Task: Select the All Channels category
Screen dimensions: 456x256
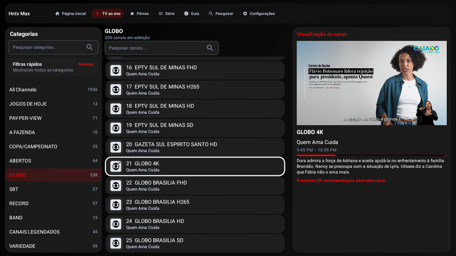Action: (53, 90)
